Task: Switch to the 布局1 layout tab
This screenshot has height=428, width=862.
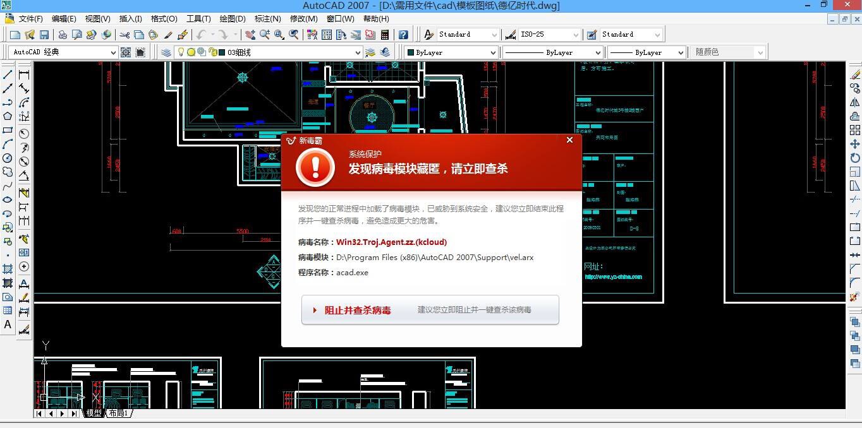Action: pyautogui.click(x=119, y=413)
